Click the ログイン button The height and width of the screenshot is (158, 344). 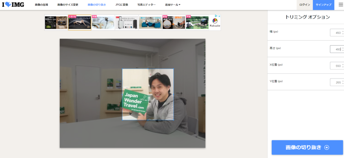point(304,5)
